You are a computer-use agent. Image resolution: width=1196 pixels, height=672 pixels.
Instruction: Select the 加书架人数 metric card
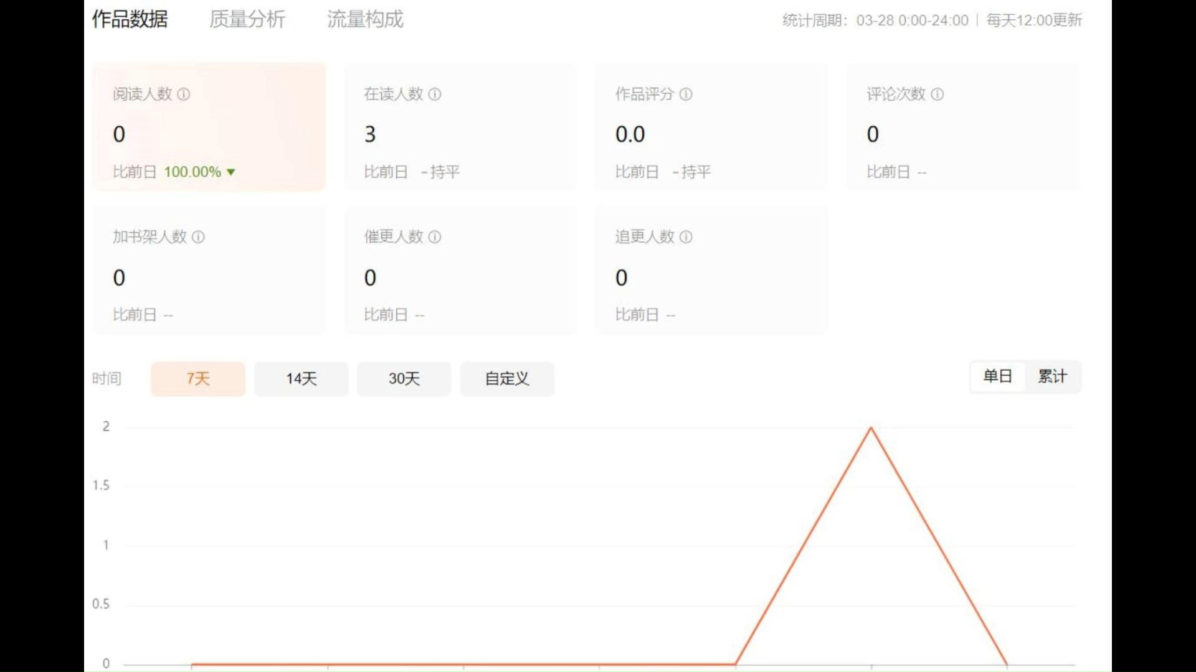click(x=209, y=270)
